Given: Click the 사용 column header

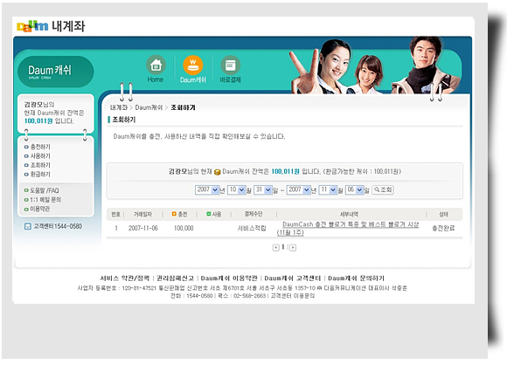Looking at the screenshot, I should (x=214, y=214).
